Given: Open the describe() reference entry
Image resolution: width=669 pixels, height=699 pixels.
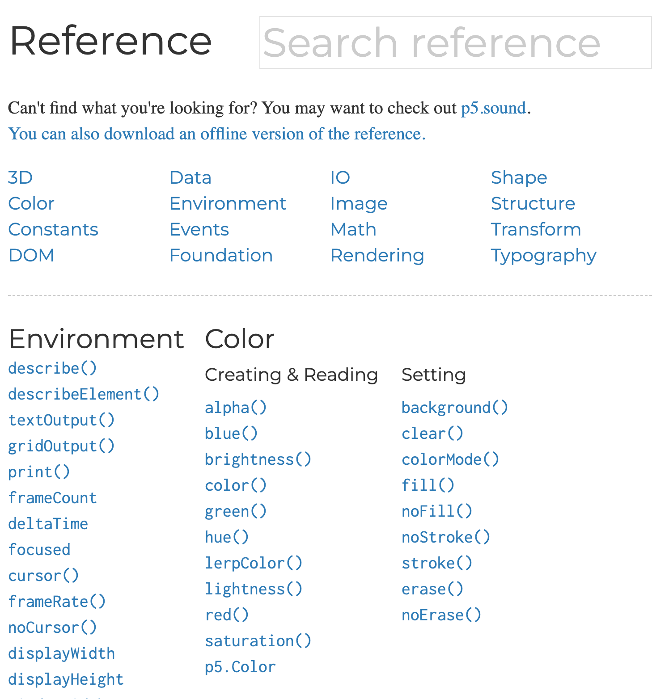Looking at the screenshot, I should [x=52, y=368].
